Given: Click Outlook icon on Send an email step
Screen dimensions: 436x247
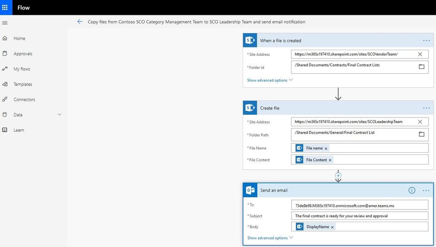Looking at the screenshot, I should click(x=250, y=190).
